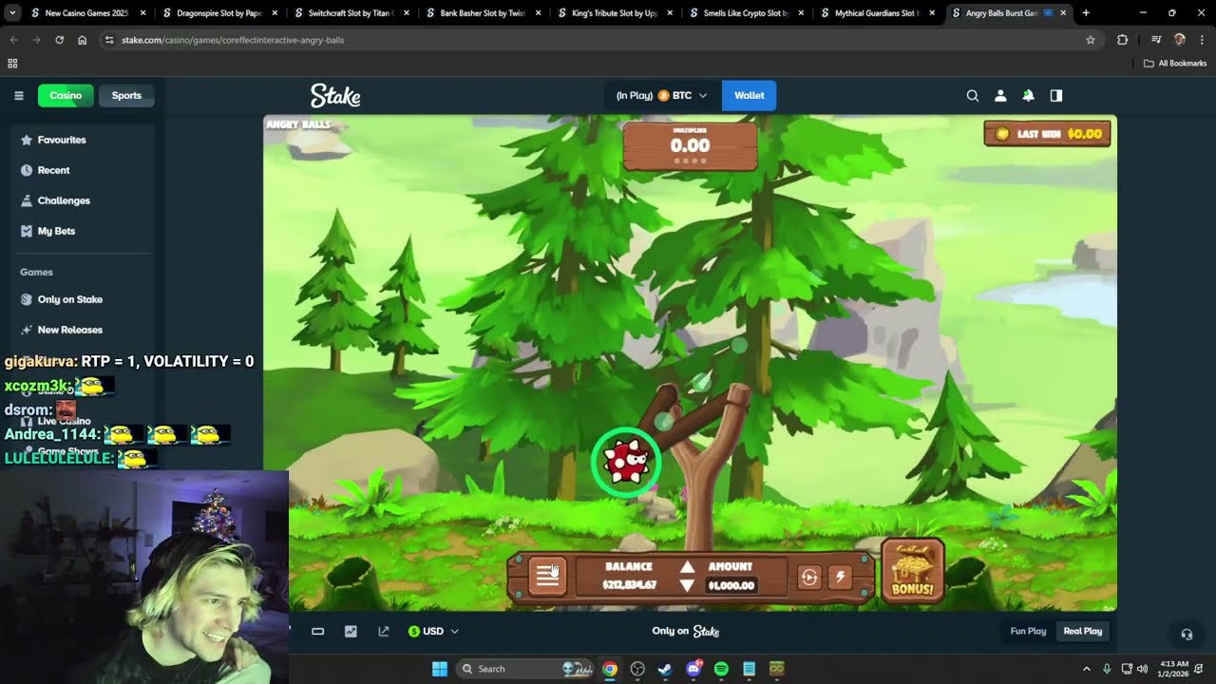Screen dimensions: 1216x684
Task: Decrease bet amount with down arrow
Action: pyautogui.click(x=687, y=586)
